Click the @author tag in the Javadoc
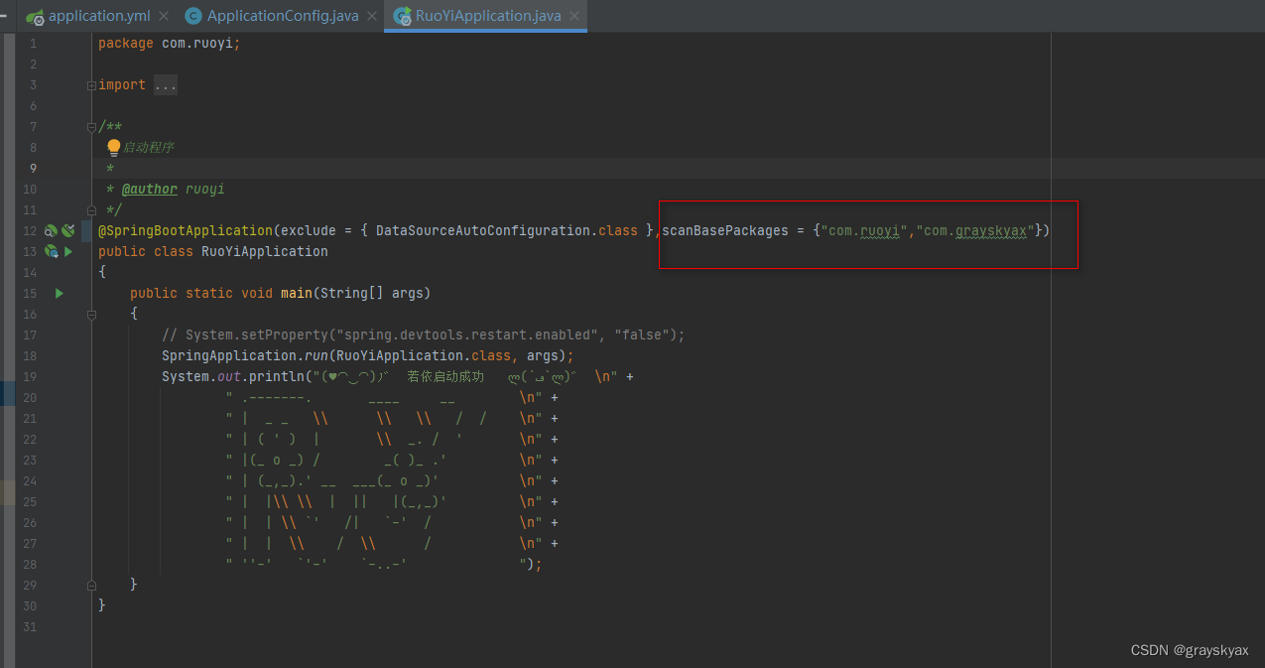 click(x=150, y=189)
